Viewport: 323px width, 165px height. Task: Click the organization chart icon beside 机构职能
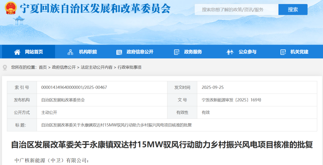[x=70, y=52]
